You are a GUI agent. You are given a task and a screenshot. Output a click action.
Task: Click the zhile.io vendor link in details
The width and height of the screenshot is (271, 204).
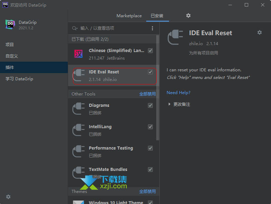(x=196, y=43)
